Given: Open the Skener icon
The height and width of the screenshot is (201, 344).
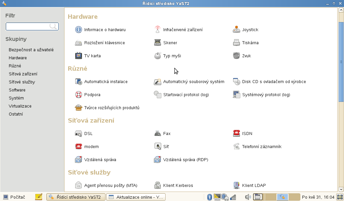Looking at the screenshot, I should point(158,43).
